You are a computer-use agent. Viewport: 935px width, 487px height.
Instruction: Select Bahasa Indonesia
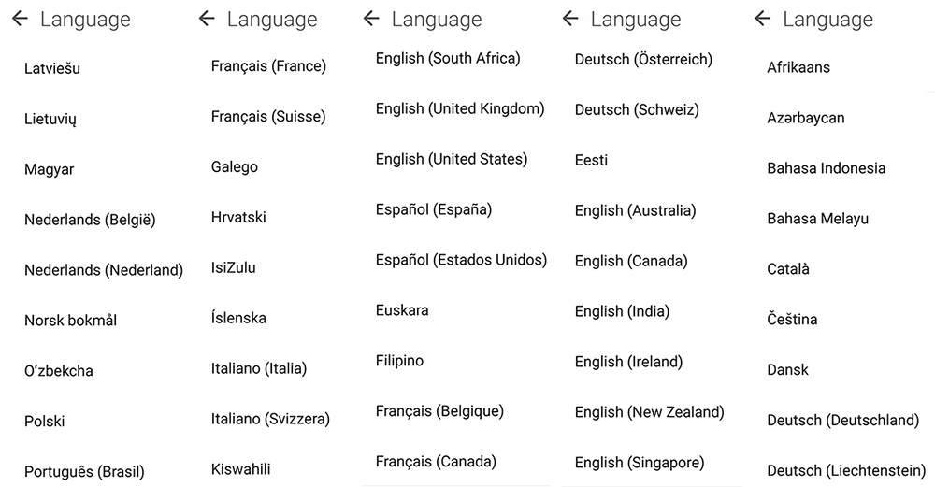(x=826, y=168)
